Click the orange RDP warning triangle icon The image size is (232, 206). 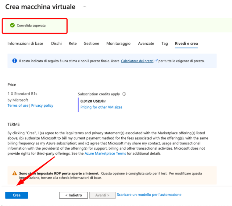(15, 173)
